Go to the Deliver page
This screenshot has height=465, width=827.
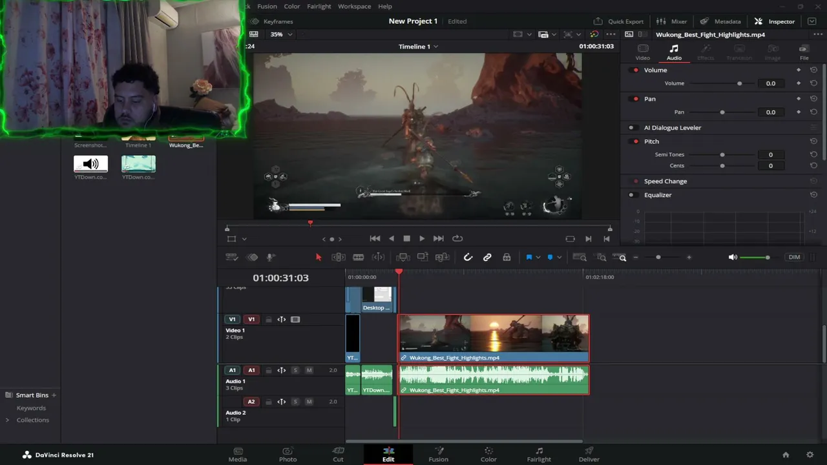click(589, 455)
